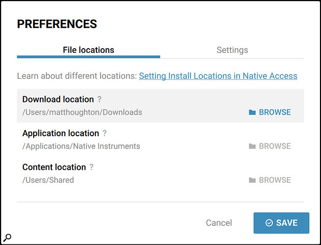The height and width of the screenshot is (245, 321).
Task: Click the grey folder icon for Application location
Action: 252,146
